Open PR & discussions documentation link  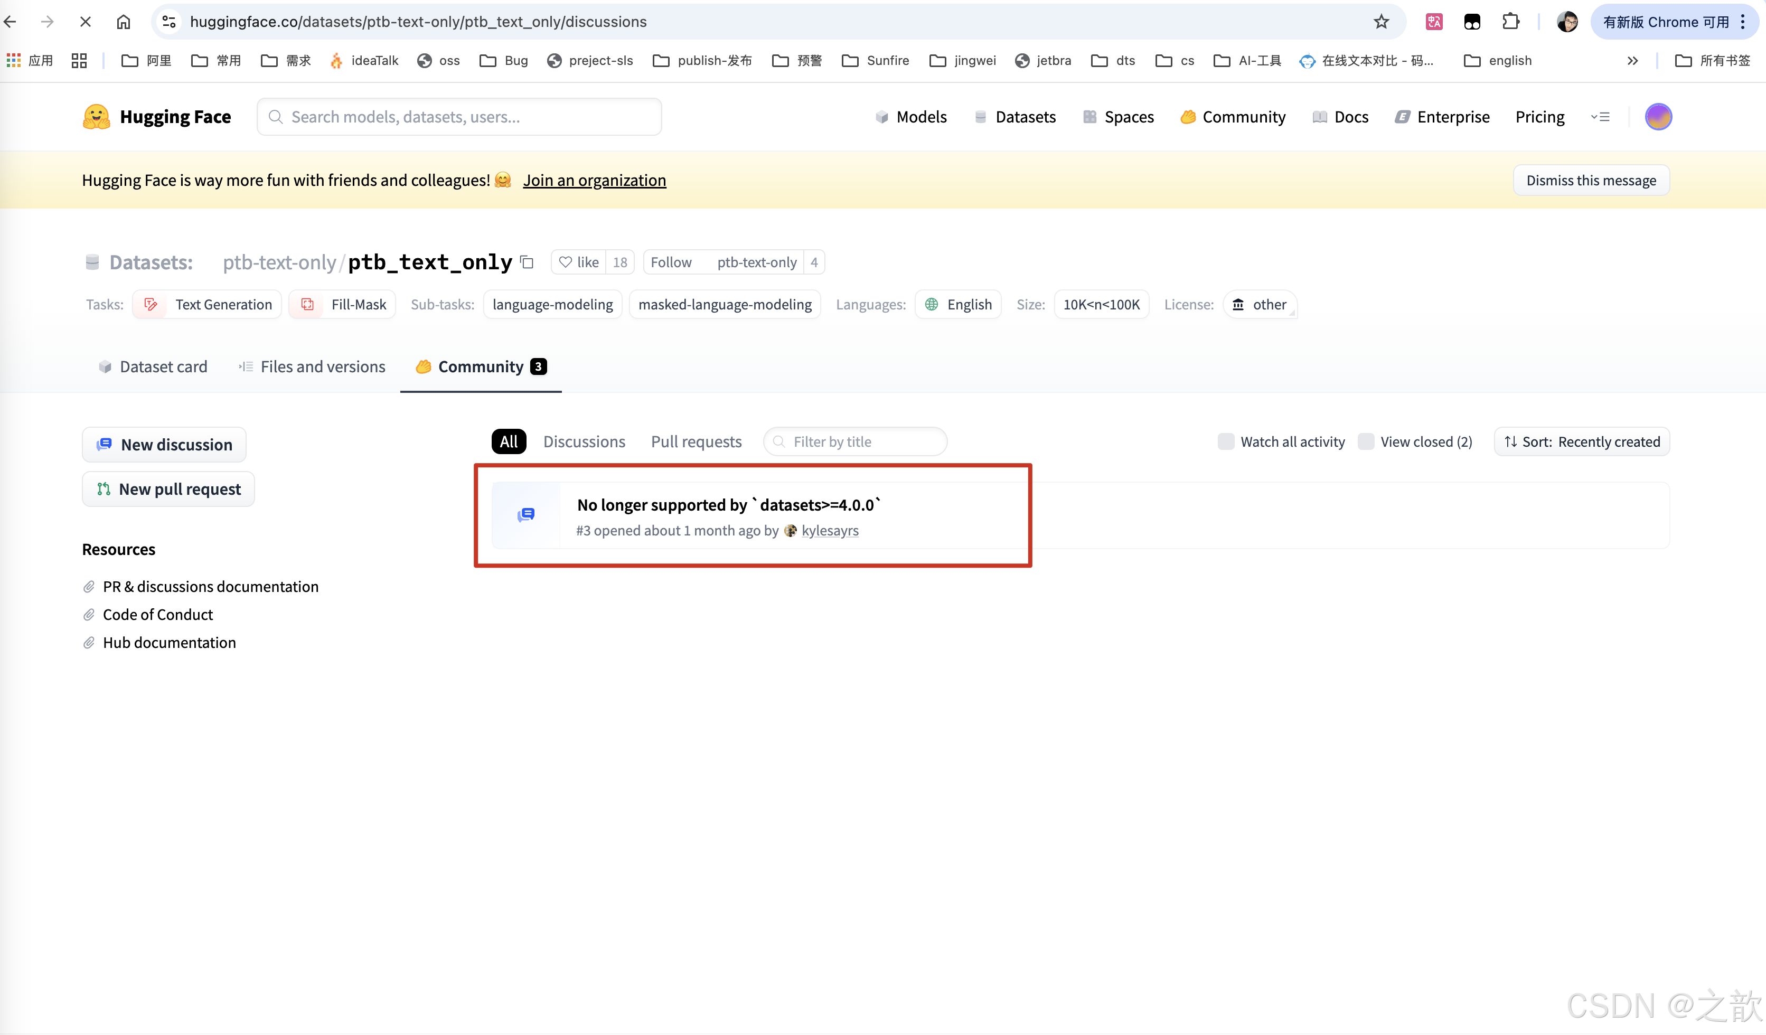(x=210, y=587)
